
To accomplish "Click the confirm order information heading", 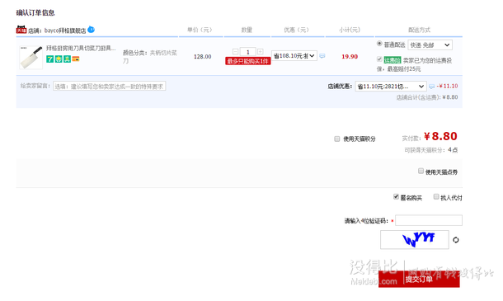I will (35, 13).
